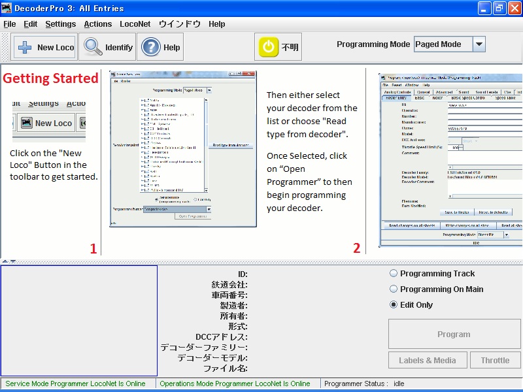Click the DCCアドレス: label
The width and height of the screenshot is (523, 392).
[x=222, y=337]
